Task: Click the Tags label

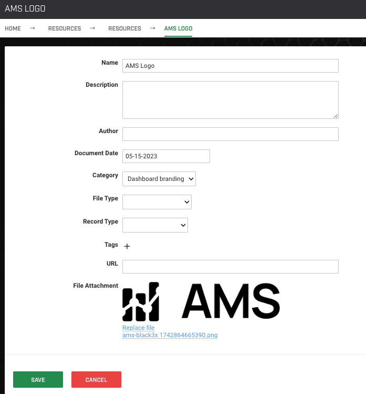Action: pos(111,245)
